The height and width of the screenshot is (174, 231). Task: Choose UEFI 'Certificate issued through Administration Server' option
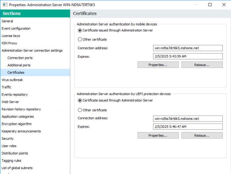[x=80, y=100]
